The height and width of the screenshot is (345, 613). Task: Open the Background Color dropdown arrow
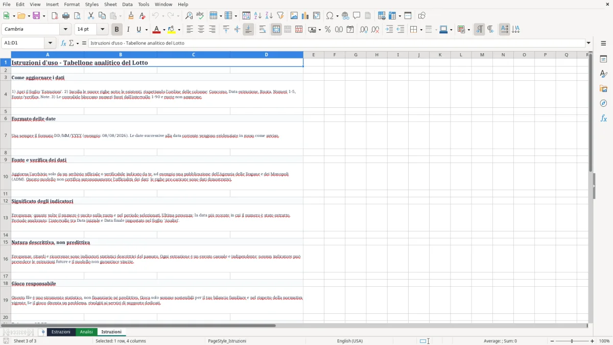[179, 30]
